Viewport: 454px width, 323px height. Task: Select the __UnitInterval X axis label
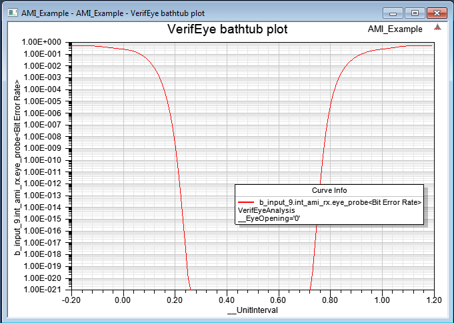point(253,310)
